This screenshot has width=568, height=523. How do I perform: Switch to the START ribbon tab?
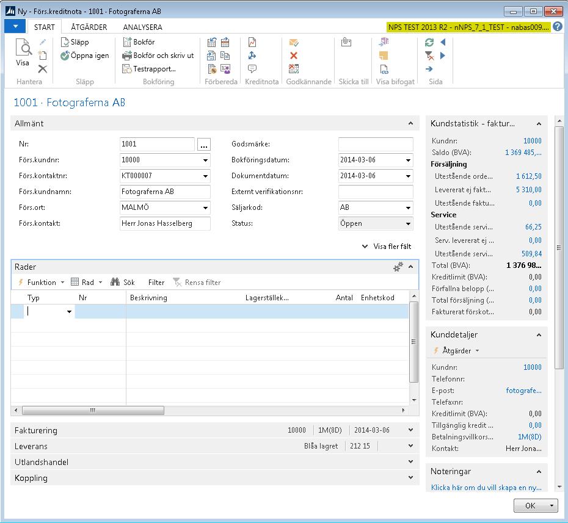click(x=44, y=27)
